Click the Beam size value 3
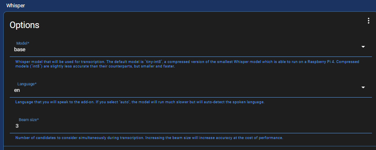Viewport: 376px width, 150px height. (17, 126)
